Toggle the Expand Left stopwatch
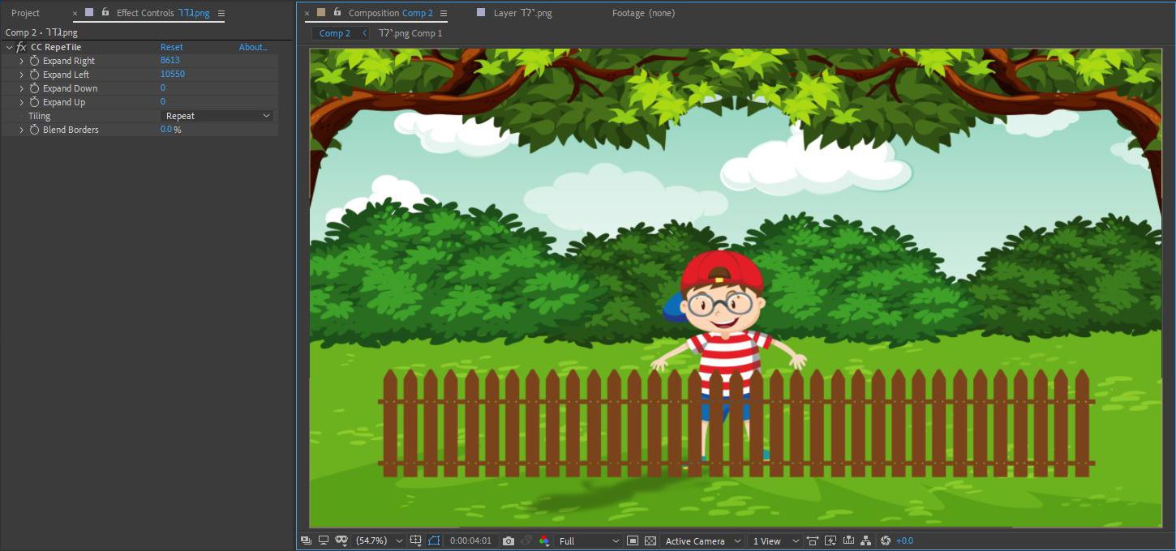The width and height of the screenshot is (1176, 551). point(34,75)
